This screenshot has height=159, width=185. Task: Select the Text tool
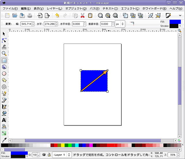click(x=4, y=120)
